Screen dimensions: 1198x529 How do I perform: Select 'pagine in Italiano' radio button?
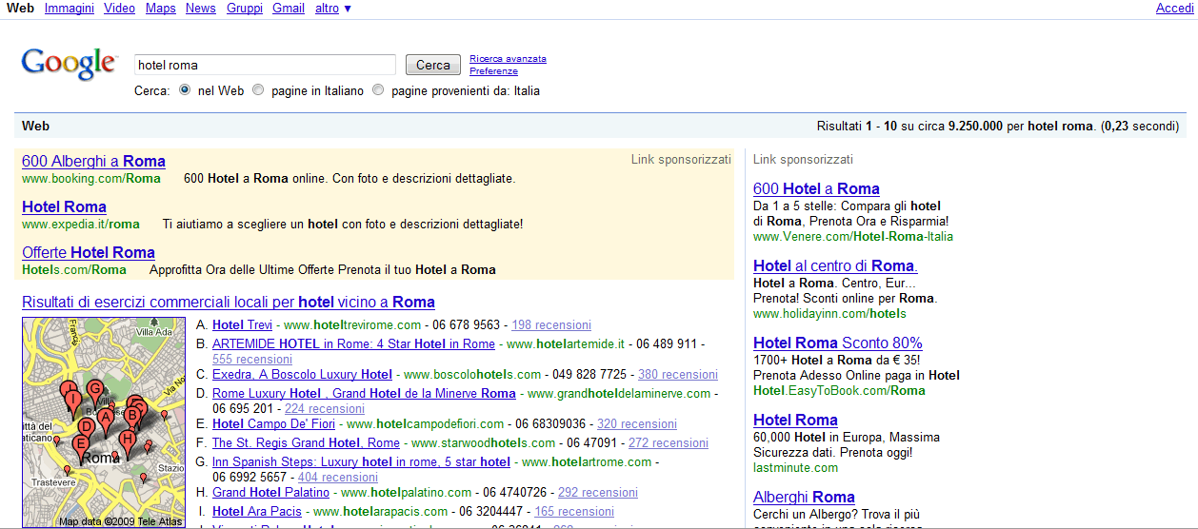coord(258,90)
